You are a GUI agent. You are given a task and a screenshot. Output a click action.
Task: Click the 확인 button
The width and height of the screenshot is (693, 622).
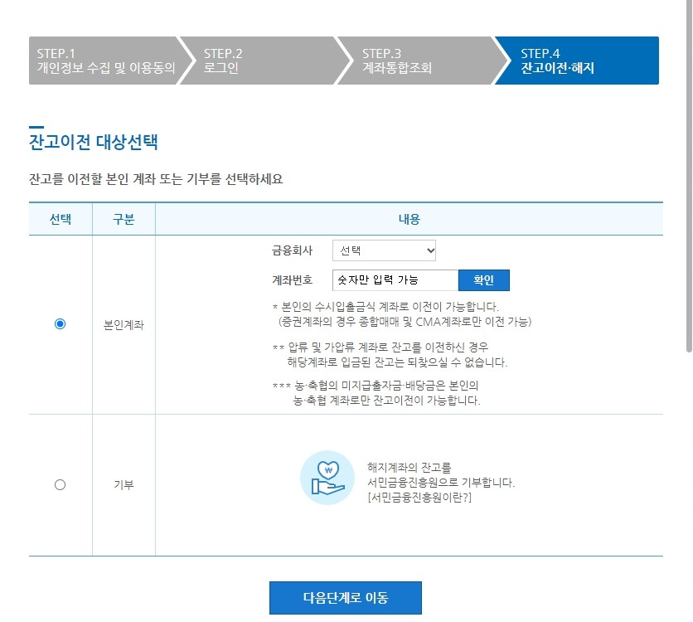484,280
